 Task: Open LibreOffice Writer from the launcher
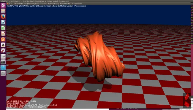[x=3, y=22]
